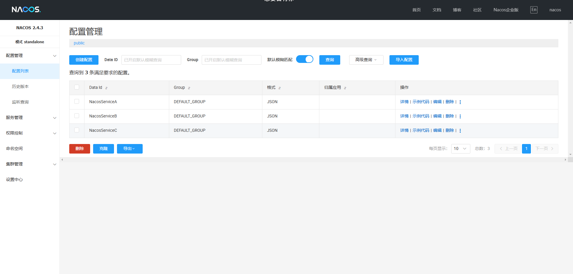573x274 pixels.
Task: Open 首页 in the top navigation
Action: (x=416, y=10)
